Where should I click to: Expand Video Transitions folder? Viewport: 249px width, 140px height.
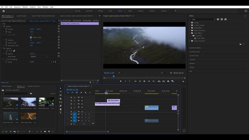190,41
